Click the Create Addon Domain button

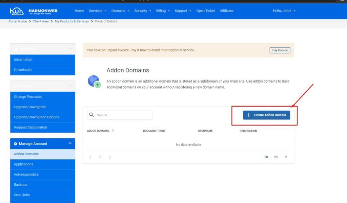click(266, 115)
